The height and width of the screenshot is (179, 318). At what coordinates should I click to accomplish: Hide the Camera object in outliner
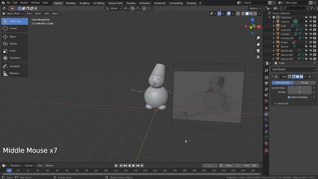311,21
